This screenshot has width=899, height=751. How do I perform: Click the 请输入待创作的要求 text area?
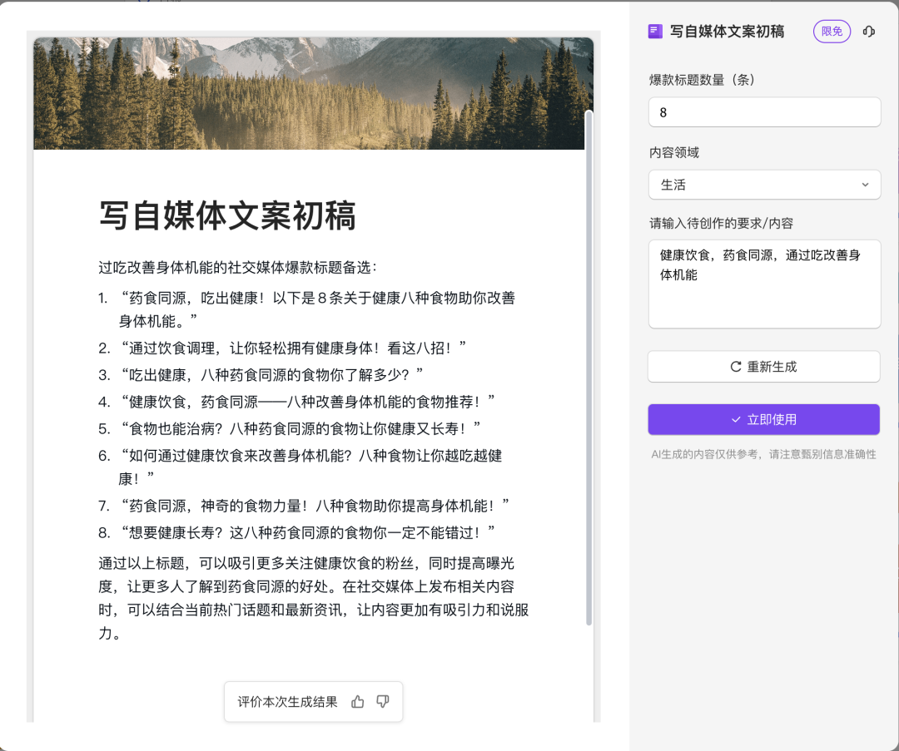point(764,284)
